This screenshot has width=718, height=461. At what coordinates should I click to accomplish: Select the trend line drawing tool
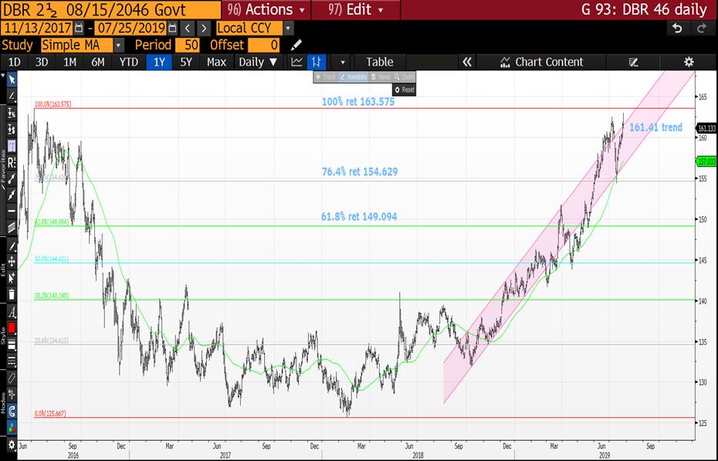click(x=12, y=96)
